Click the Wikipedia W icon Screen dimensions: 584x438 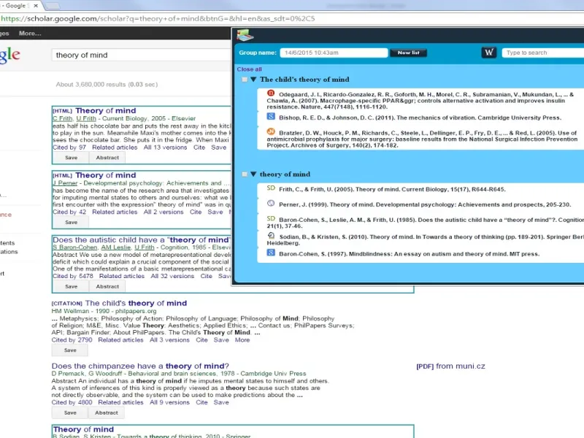coord(488,53)
